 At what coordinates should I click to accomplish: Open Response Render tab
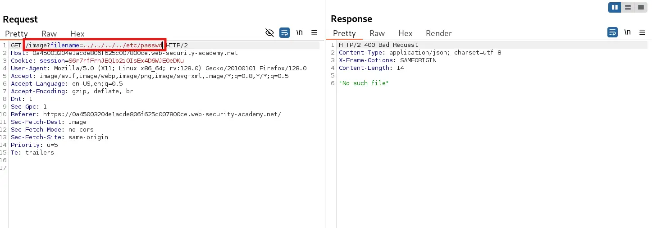pos(439,33)
